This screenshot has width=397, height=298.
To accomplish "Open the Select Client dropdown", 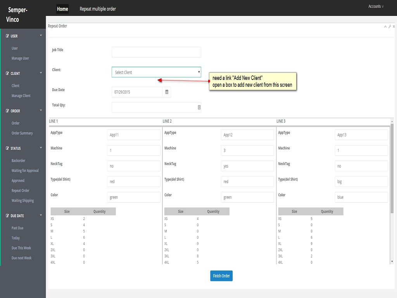I will 156,72.
